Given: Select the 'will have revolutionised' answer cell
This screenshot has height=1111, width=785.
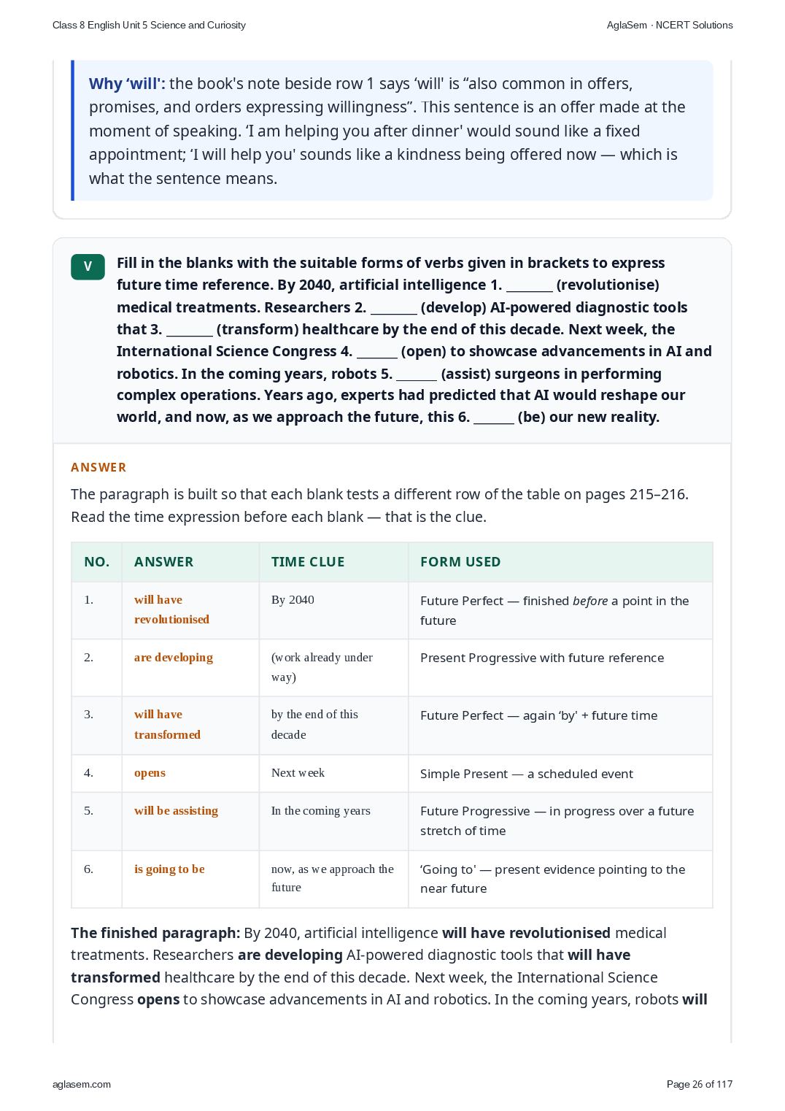Looking at the screenshot, I should [x=190, y=610].
